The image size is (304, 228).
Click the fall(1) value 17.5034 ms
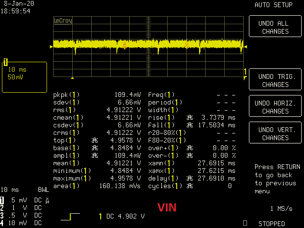click(x=217, y=125)
